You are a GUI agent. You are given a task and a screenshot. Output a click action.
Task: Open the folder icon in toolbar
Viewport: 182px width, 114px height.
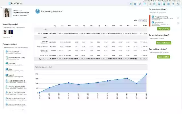(145, 4)
